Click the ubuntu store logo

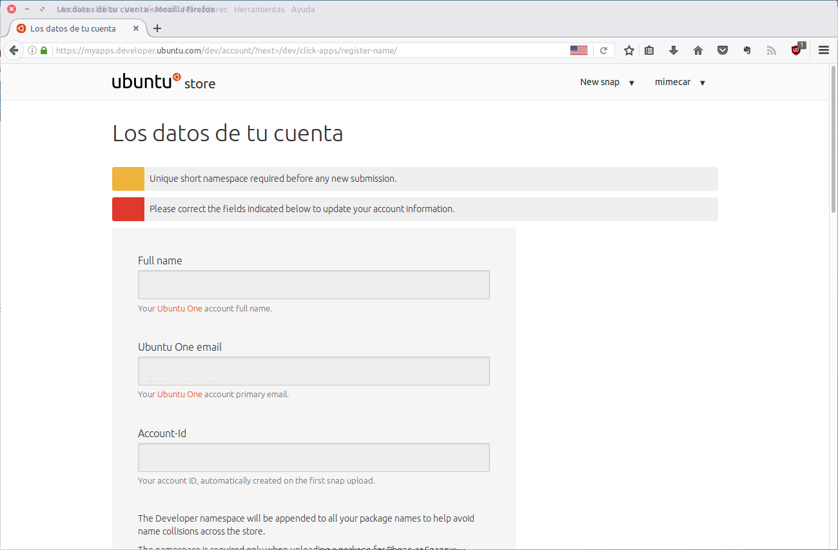pyautogui.click(x=164, y=82)
